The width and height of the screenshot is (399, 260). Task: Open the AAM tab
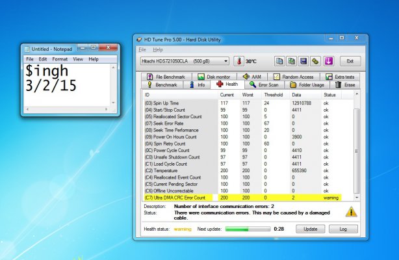pos(252,77)
